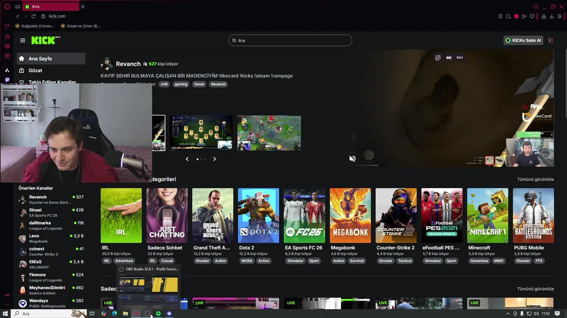Unmute the featured stream player
Image resolution: width=567 pixels, height=318 pixels.
point(352,159)
